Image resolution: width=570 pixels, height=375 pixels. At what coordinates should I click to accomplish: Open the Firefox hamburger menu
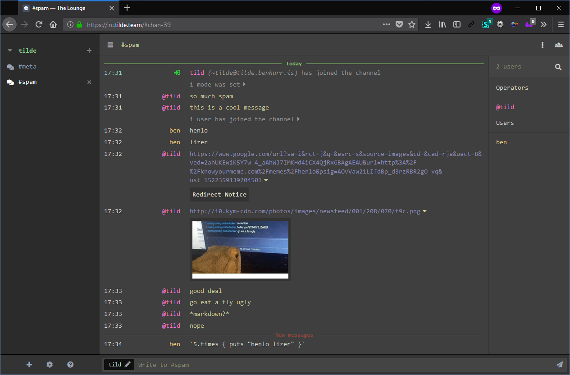[561, 25]
